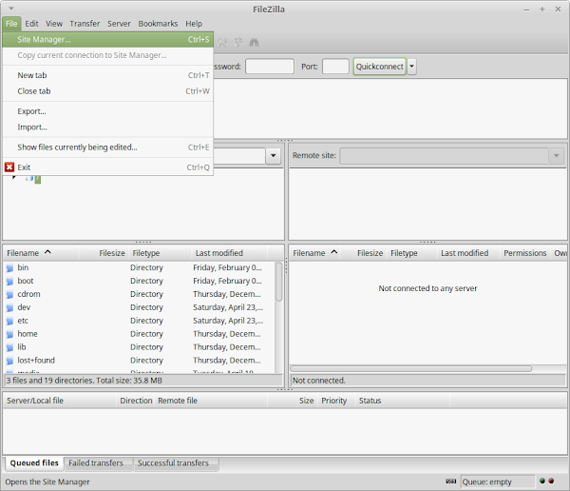Click Copy current connection to Site Manager

[107, 55]
